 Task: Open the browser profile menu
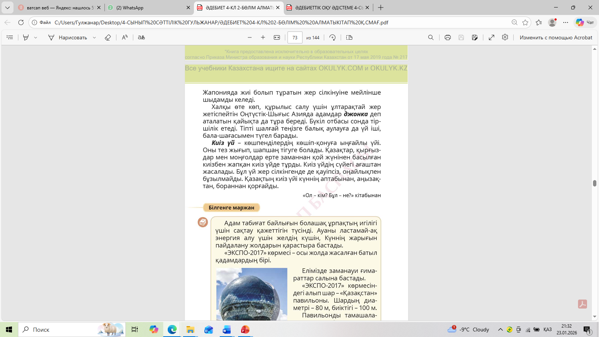(552, 22)
